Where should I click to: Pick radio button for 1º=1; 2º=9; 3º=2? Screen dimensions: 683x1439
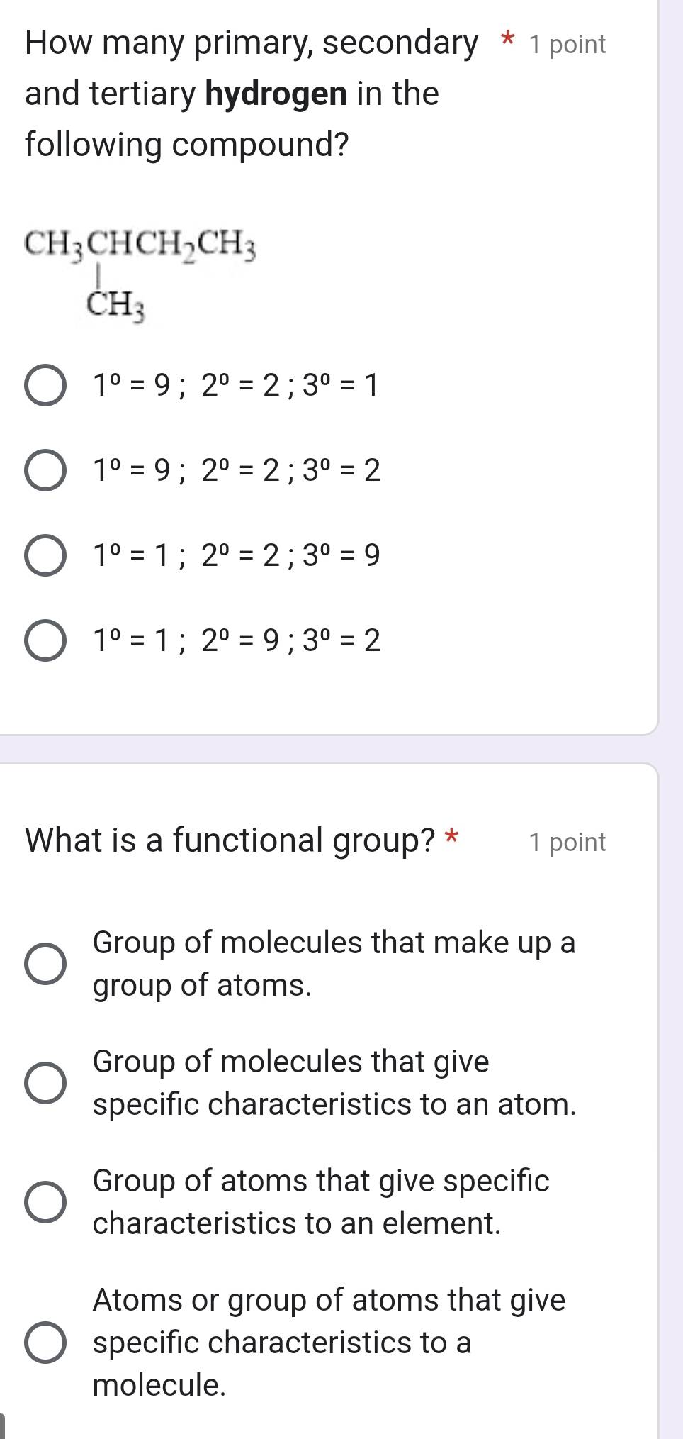coord(46,640)
